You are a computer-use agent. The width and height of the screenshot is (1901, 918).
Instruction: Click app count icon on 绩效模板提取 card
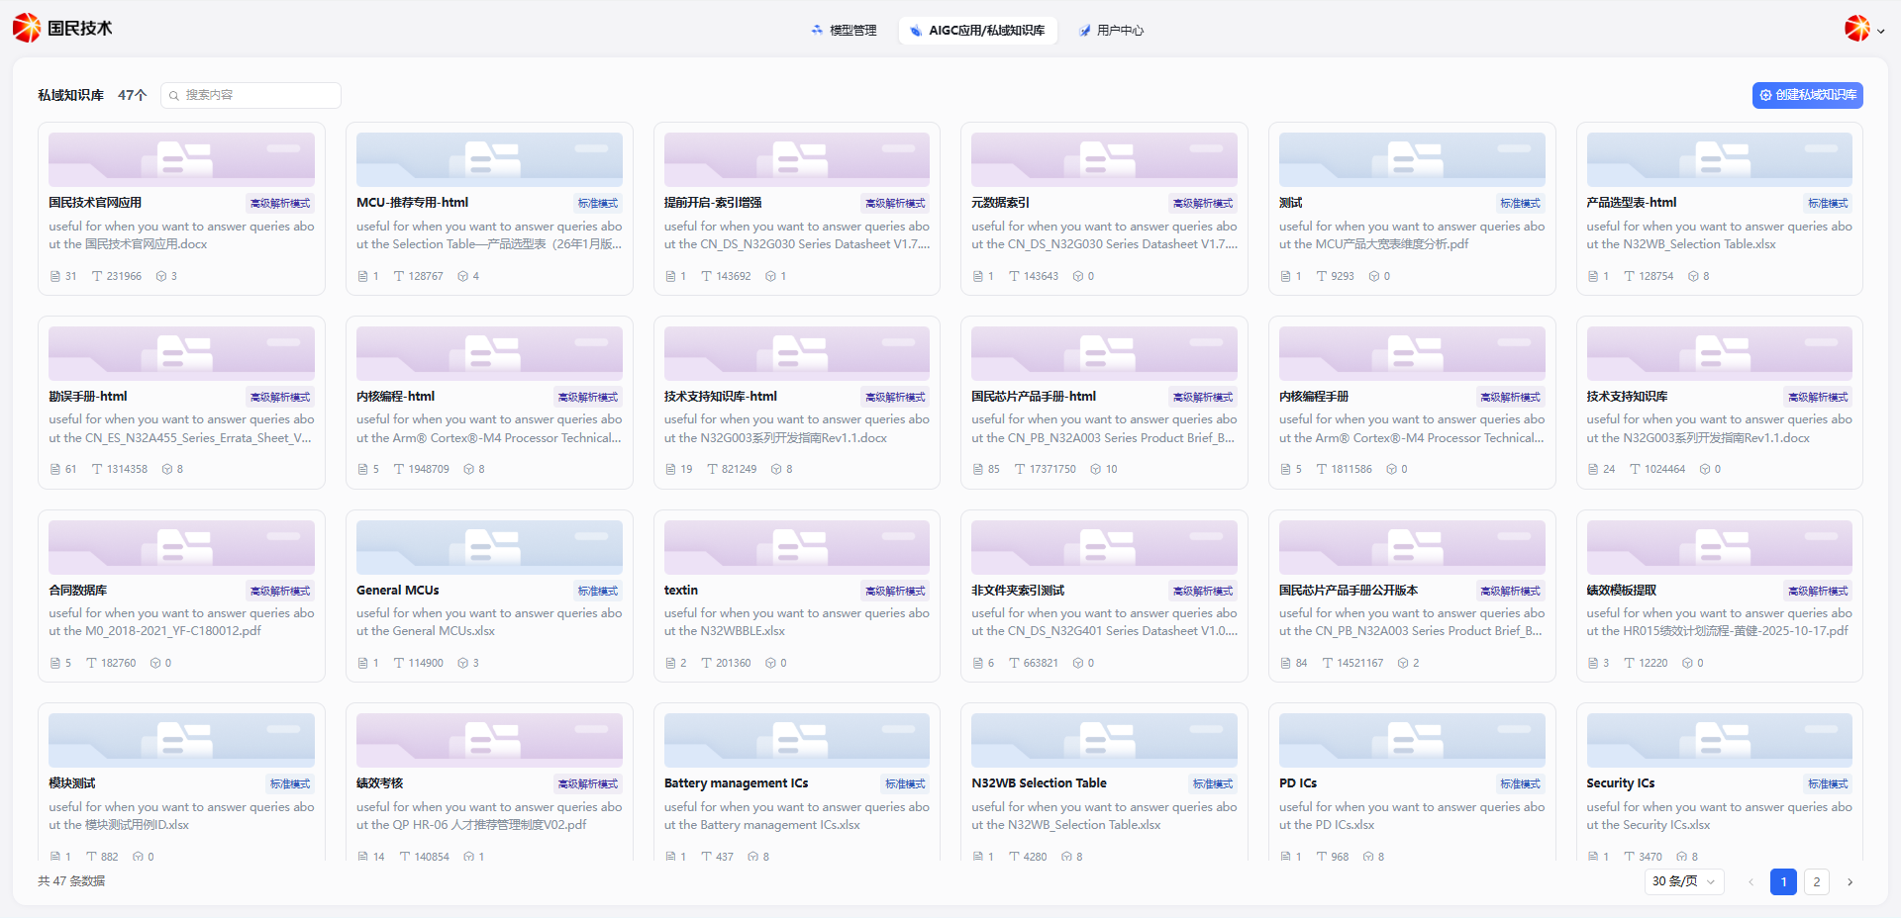tap(1687, 663)
